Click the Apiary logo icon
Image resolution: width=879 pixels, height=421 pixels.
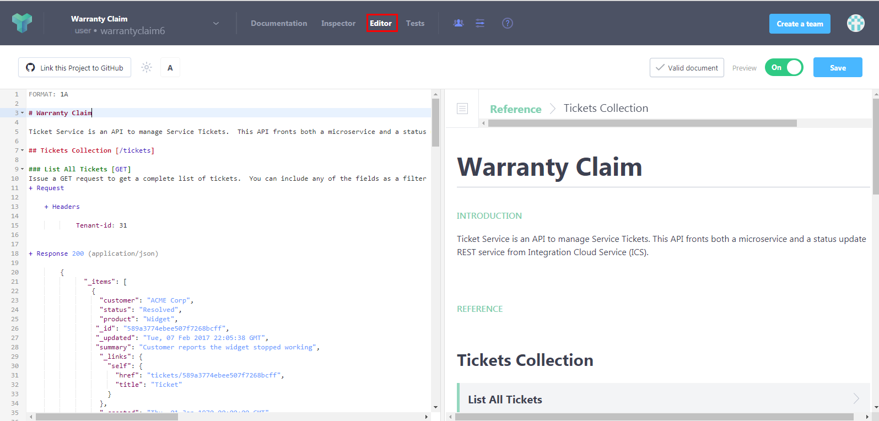click(x=22, y=23)
